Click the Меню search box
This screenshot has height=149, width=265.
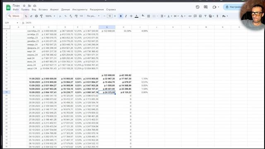(14, 16)
